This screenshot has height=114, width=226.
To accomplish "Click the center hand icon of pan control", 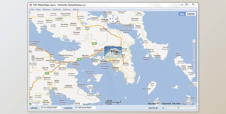I will click(113, 19).
